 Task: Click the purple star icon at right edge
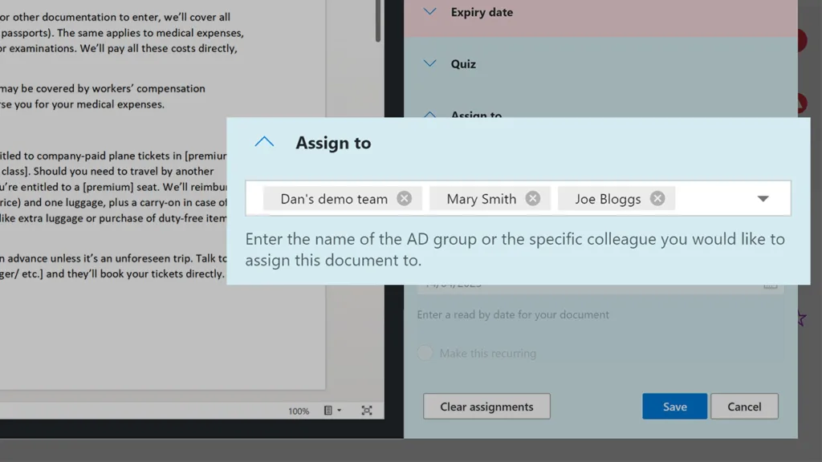[x=801, y=319]
